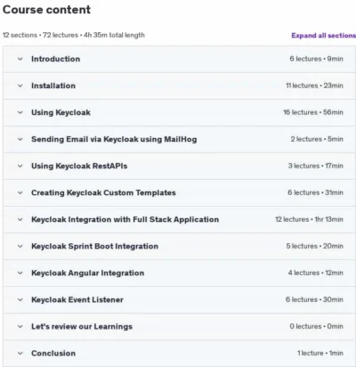The width and height of the screenshot is (356, 367).
Task: Click chevron for Keycloak Integration with Full Stack
Action: [x=20, y=219]
